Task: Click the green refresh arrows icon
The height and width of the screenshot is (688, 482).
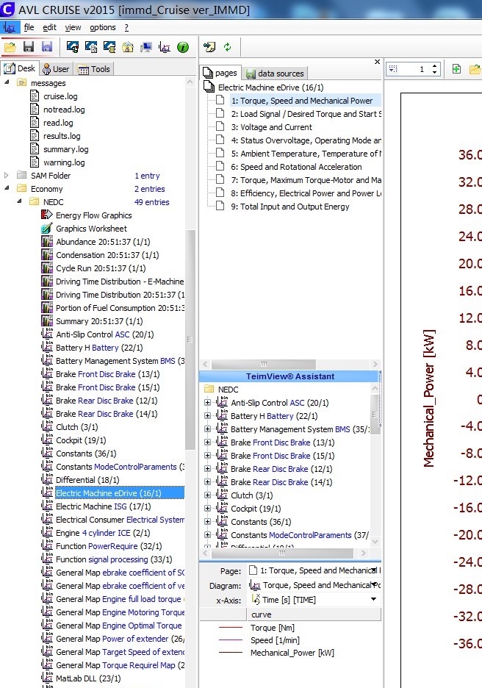Action: pyautogui.click(x=227, y=47)
